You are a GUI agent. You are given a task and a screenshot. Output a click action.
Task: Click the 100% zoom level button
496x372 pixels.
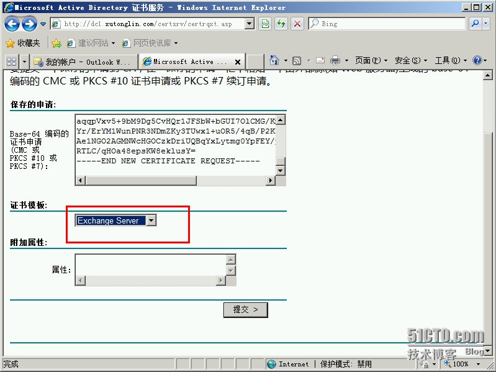[x=456, y=364]
